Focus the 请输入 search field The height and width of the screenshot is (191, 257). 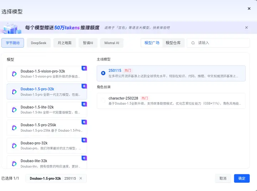click(x=218, y=43)
